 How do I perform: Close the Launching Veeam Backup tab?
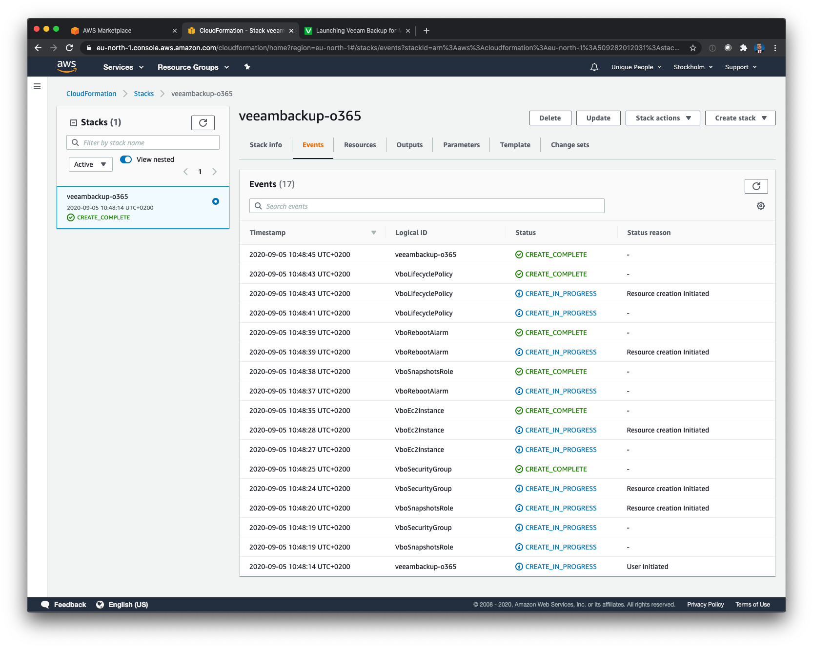coord(408,31)
